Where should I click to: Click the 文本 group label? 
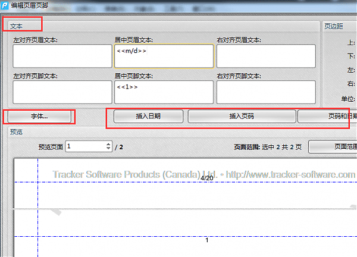click(x=16, y=26)
